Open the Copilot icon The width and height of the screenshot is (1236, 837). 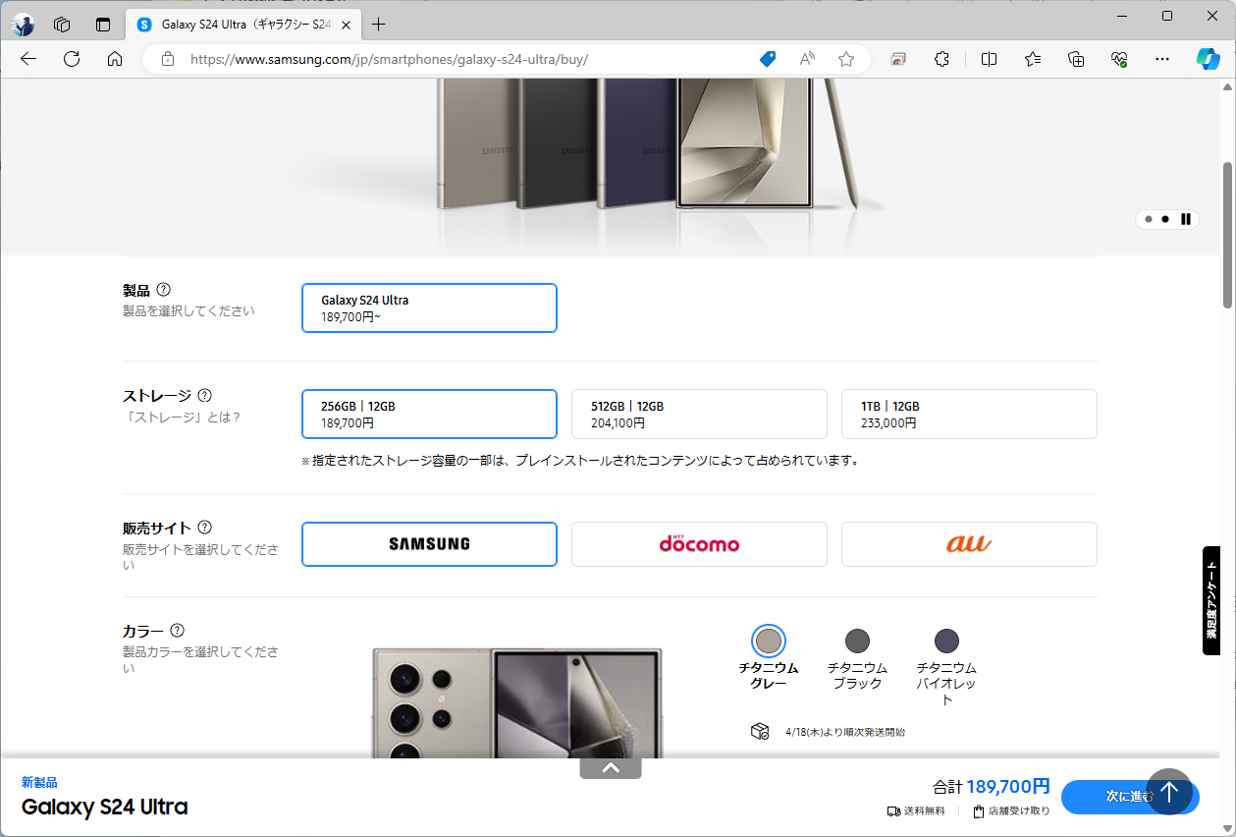[x=1208, y=59]
